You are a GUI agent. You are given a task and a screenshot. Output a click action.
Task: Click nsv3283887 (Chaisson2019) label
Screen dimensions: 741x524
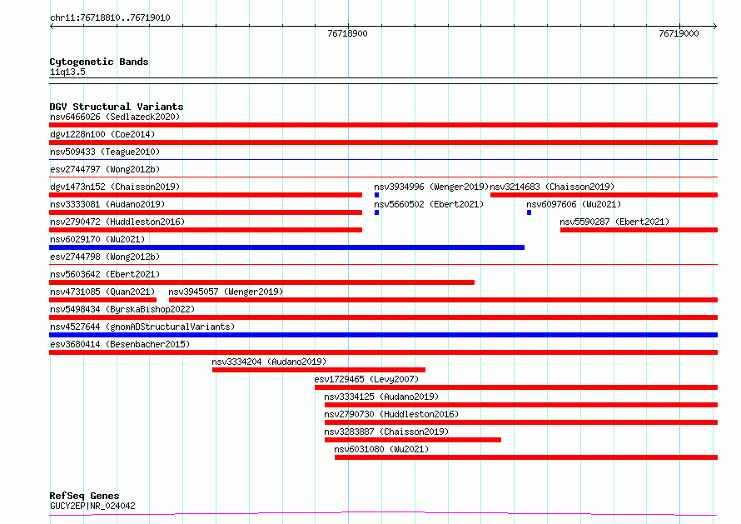click(x=386, y=432)
